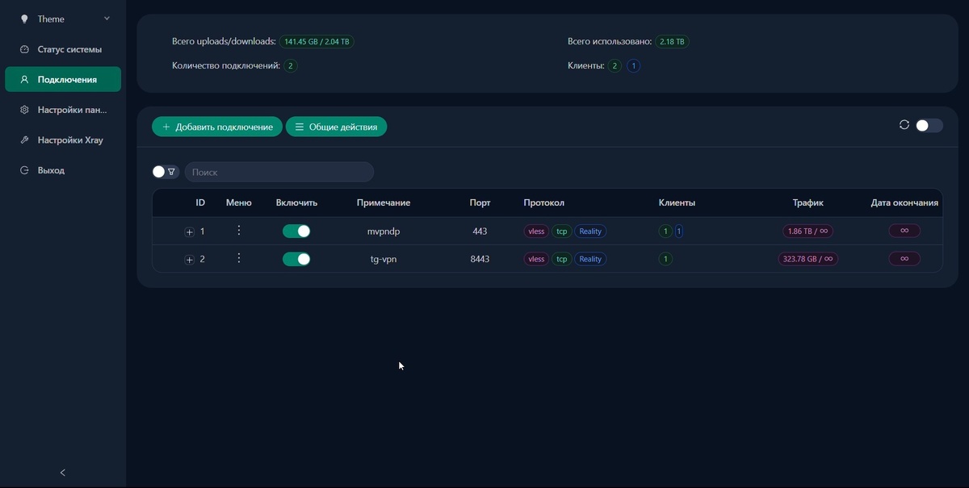Click port 8443 cell
This screenshot has width=969, height=488.
pos(480,259)
